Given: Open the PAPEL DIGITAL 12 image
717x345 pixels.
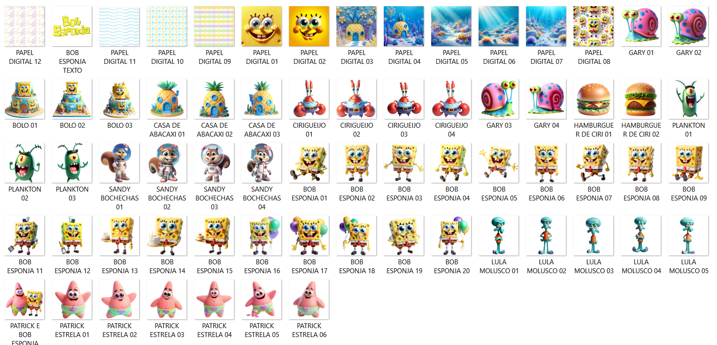Looking at the screenshot, I should [x=25, y=27].
